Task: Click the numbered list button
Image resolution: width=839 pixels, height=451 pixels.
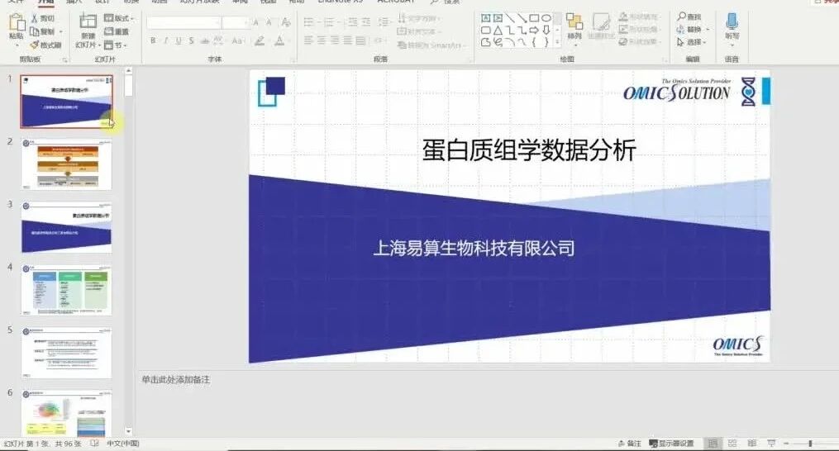Action: tap(331, 22)
